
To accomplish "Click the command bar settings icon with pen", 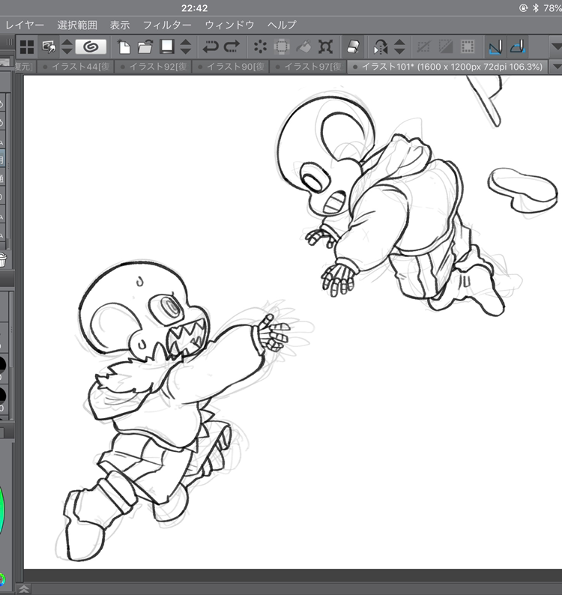I will (x=49, y=47).
